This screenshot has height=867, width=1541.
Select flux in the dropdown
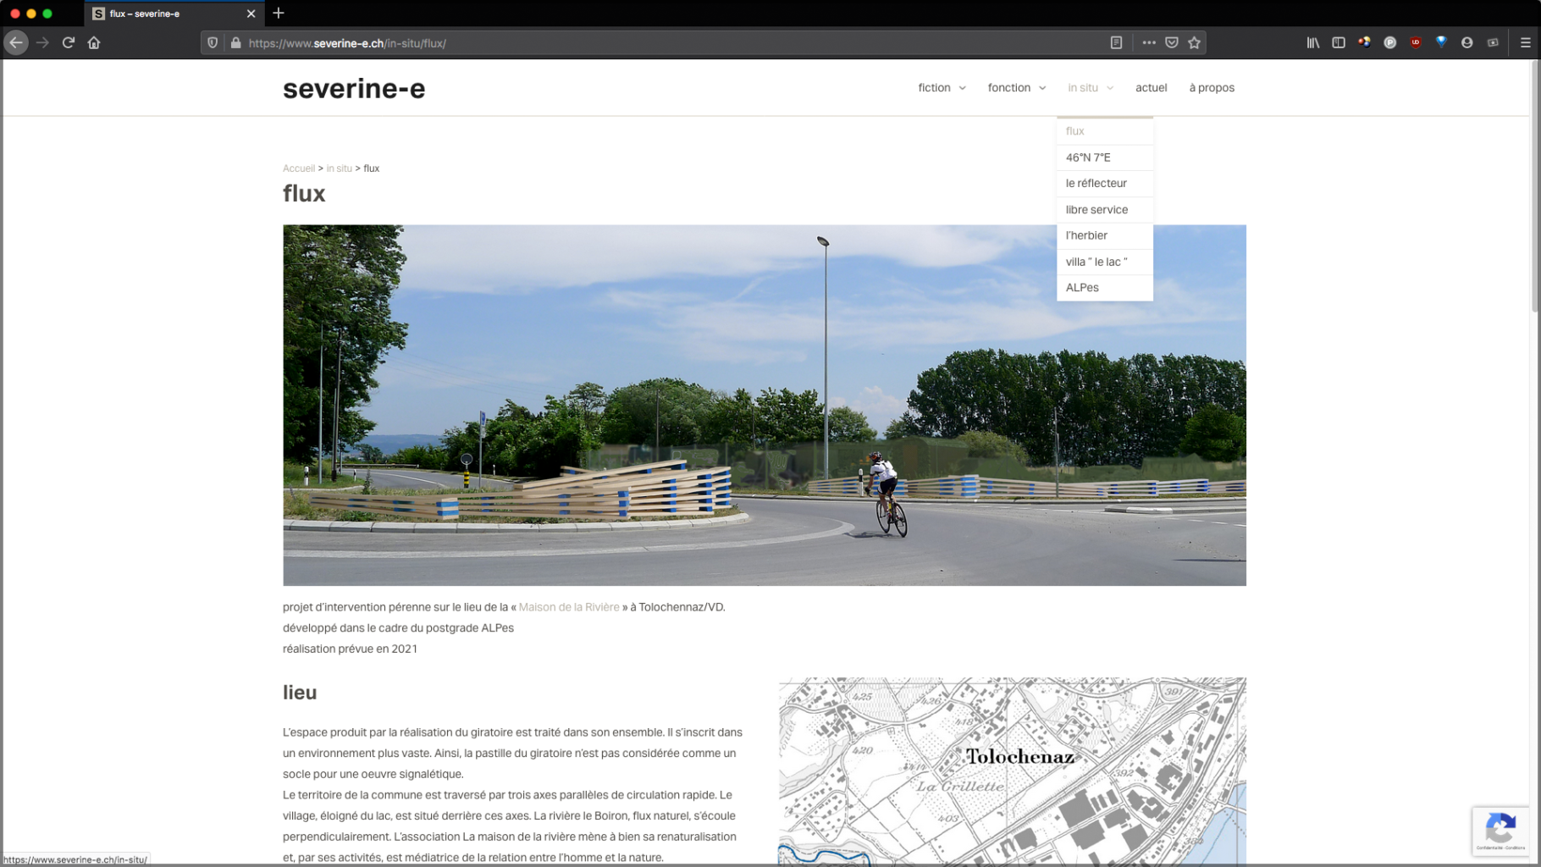pyautogui.click(x=1104, y=131)
